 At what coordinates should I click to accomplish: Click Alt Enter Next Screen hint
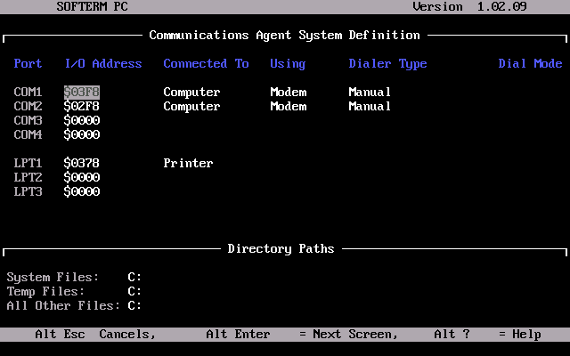tap(302, 335)
